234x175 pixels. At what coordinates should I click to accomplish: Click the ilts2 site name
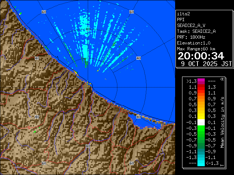click(184, 15)
